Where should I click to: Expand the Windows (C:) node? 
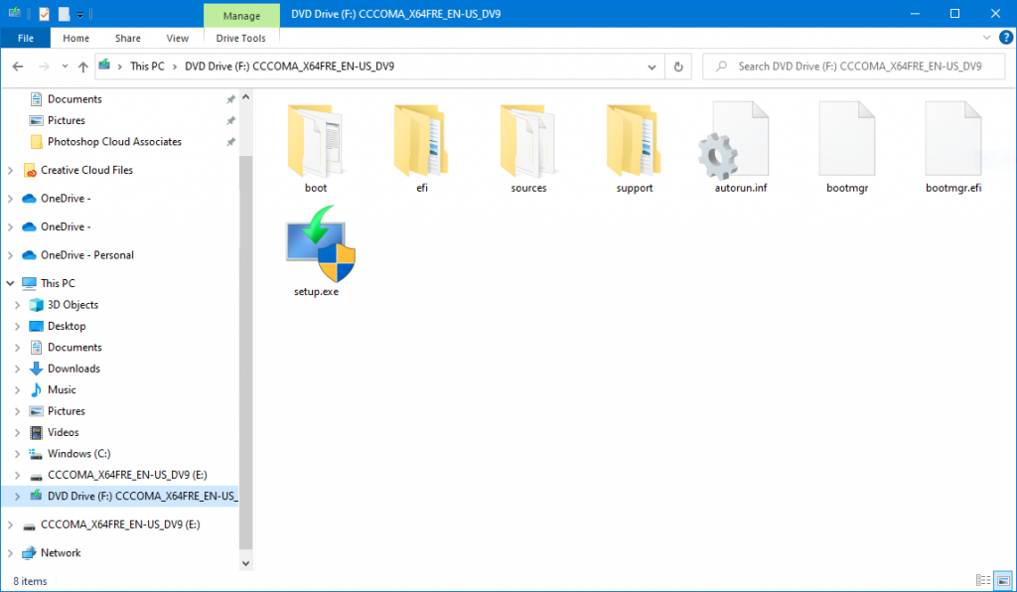click(18, 454)
